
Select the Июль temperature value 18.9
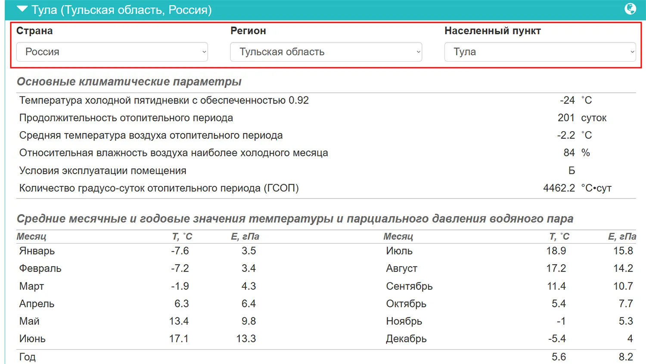(x=556, y=251)
